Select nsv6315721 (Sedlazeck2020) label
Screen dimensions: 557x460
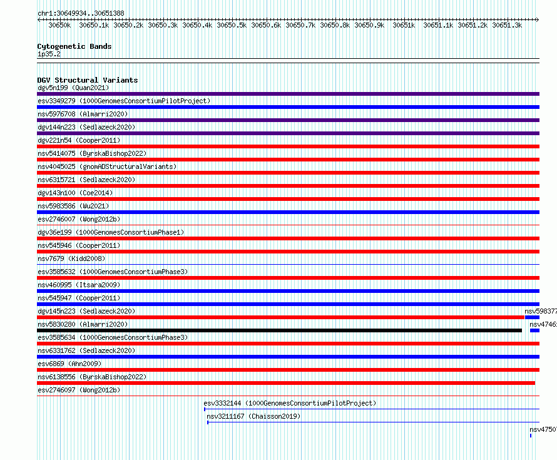coord(86,180)
